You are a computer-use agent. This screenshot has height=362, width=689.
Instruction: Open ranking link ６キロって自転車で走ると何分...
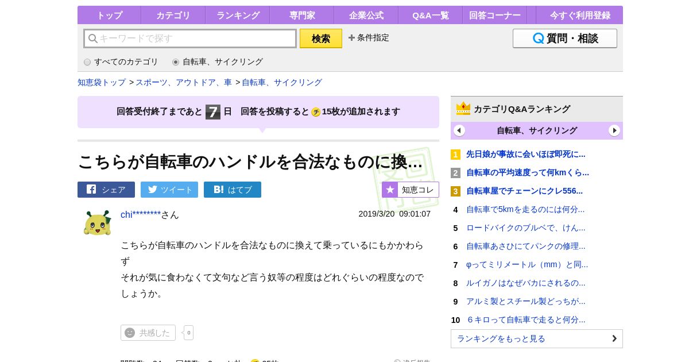pyautogui.click(x=526, y=320)
